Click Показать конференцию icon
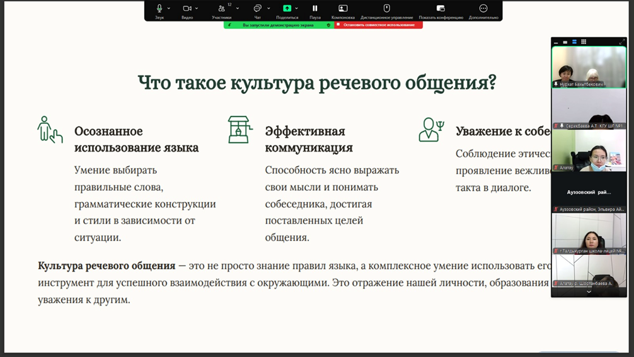This screenshot has height=357, width=634. coord(441,9)
